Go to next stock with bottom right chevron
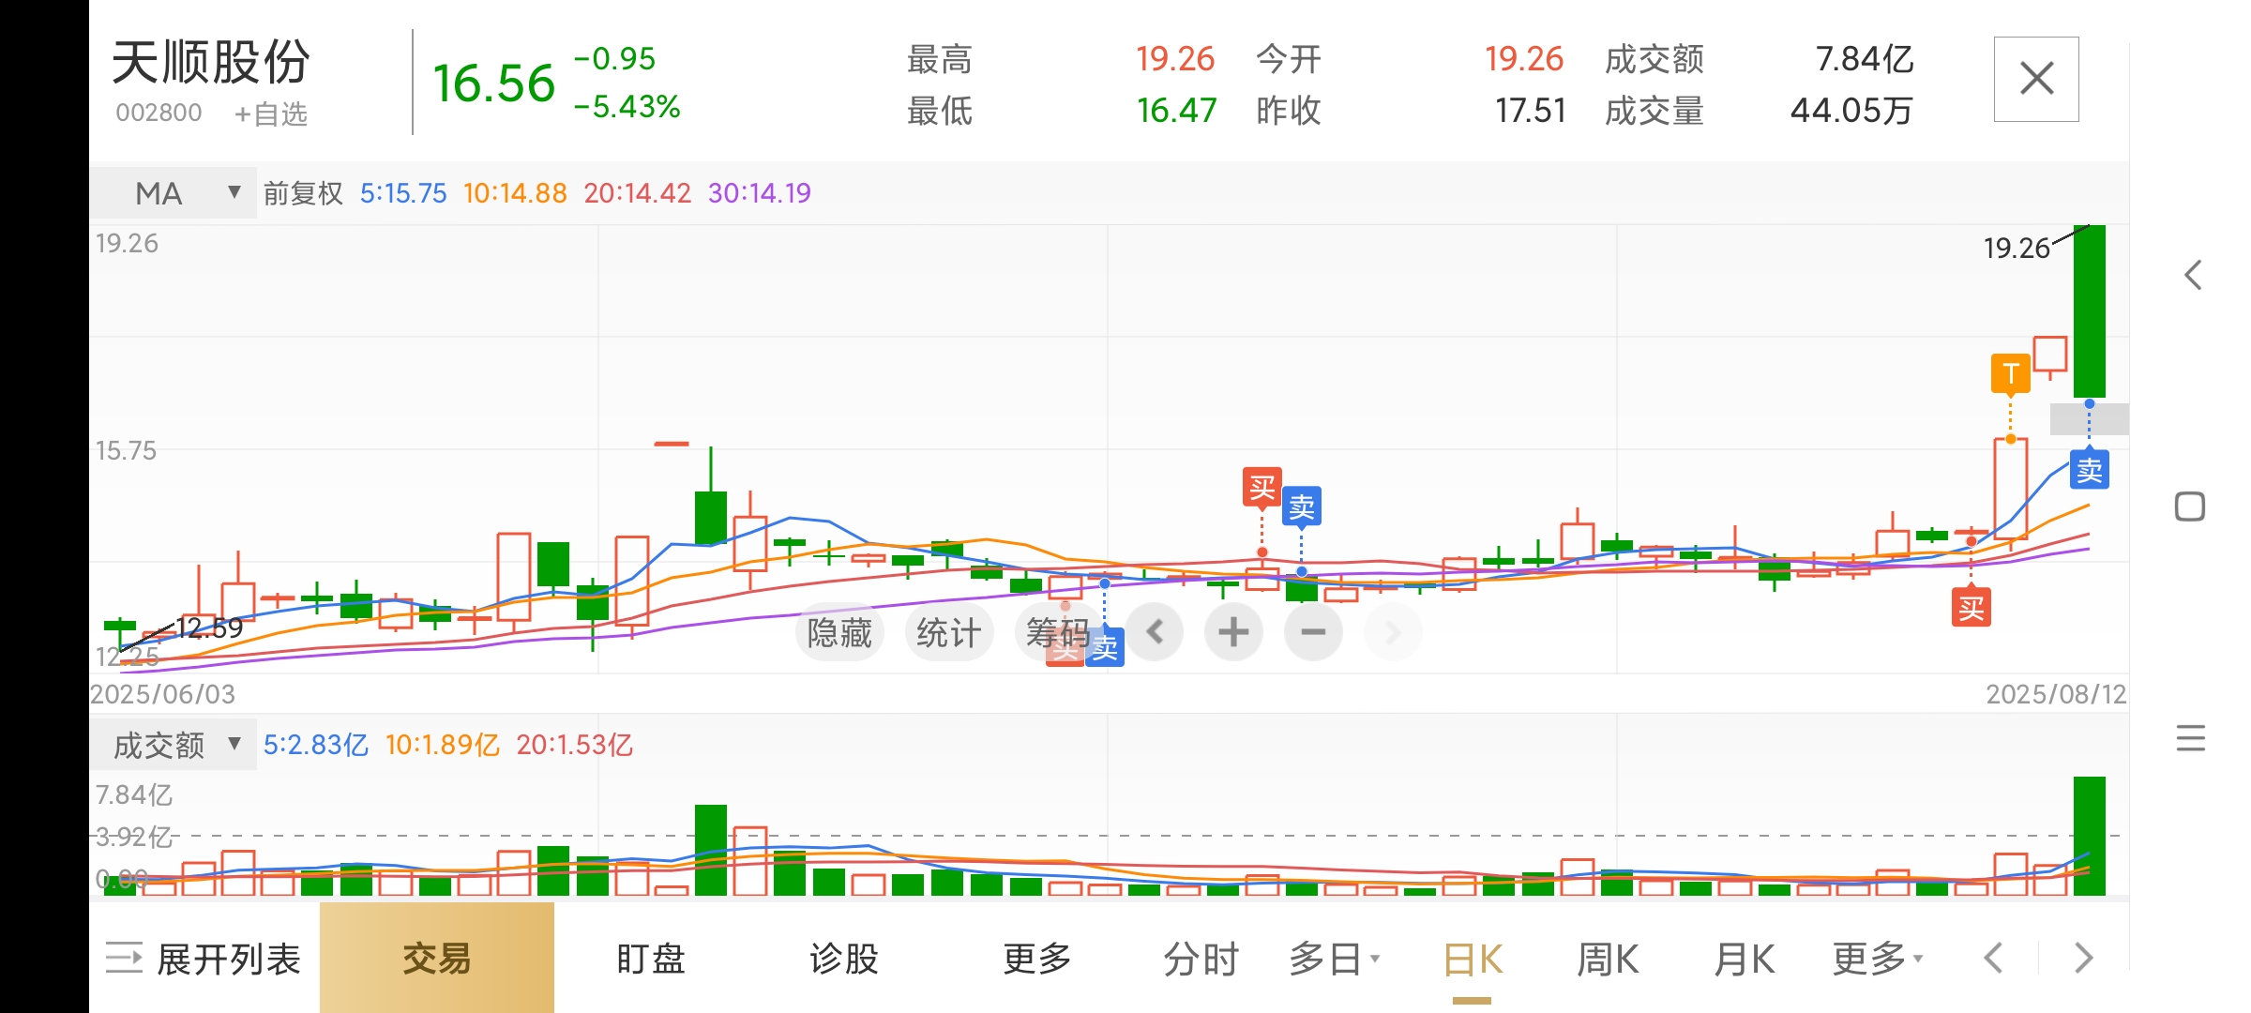2251x1013 pixels. [2084, 959]
